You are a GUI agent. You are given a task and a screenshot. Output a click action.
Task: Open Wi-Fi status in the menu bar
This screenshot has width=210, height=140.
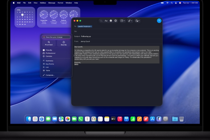tap(167, 3)
